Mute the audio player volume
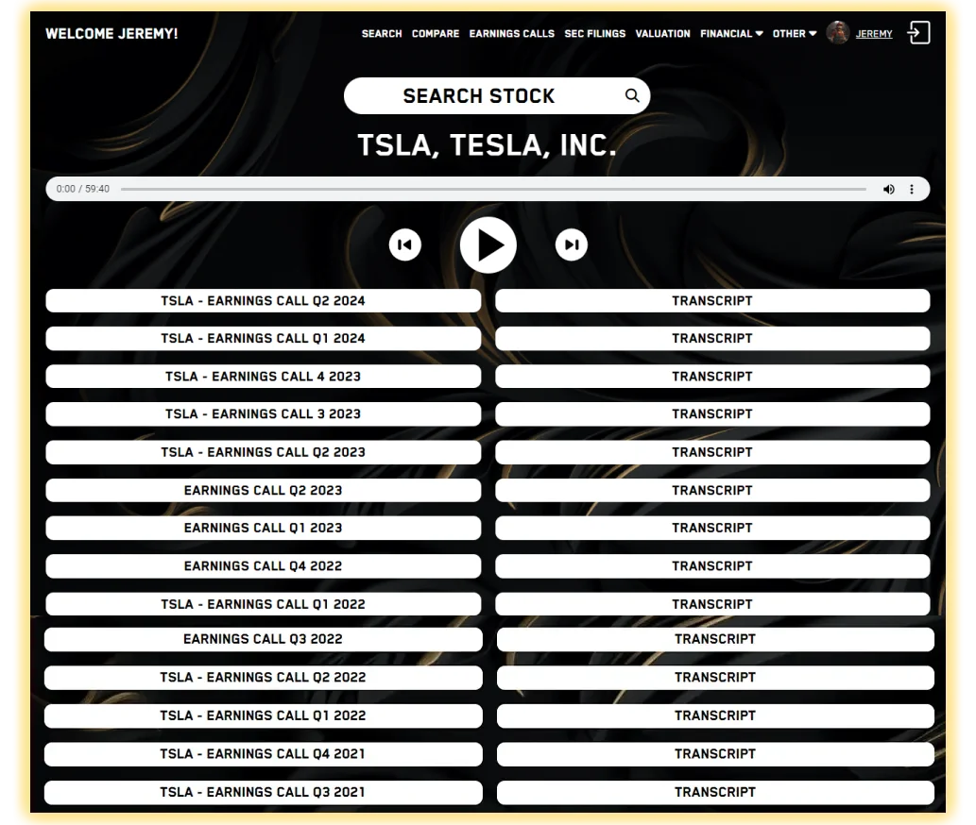The image size is (976, 825). click(888, 189)
